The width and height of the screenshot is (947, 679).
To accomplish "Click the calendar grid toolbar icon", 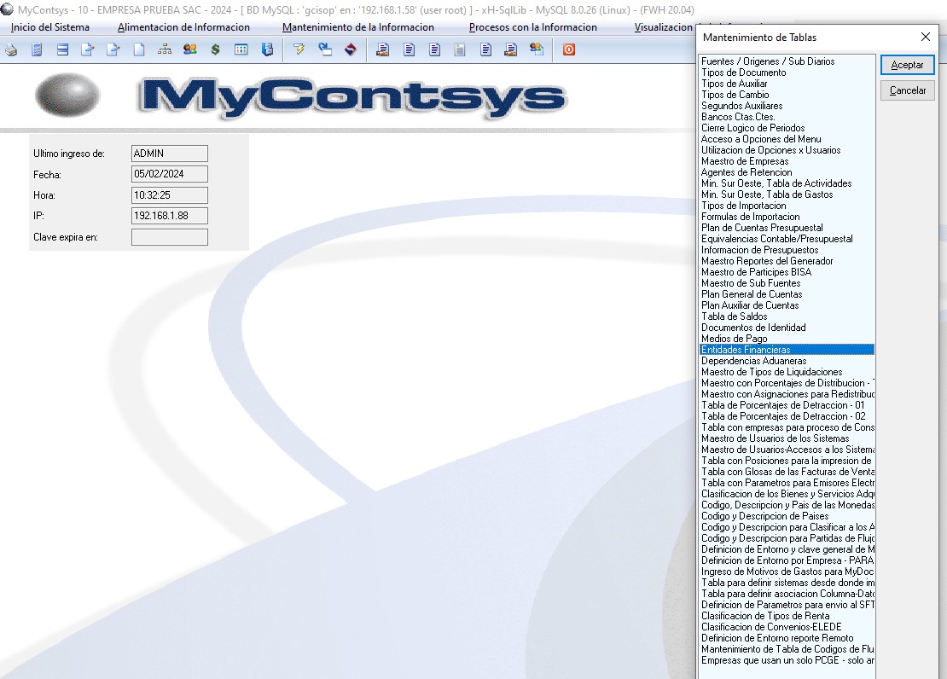I will coord(241,50).
